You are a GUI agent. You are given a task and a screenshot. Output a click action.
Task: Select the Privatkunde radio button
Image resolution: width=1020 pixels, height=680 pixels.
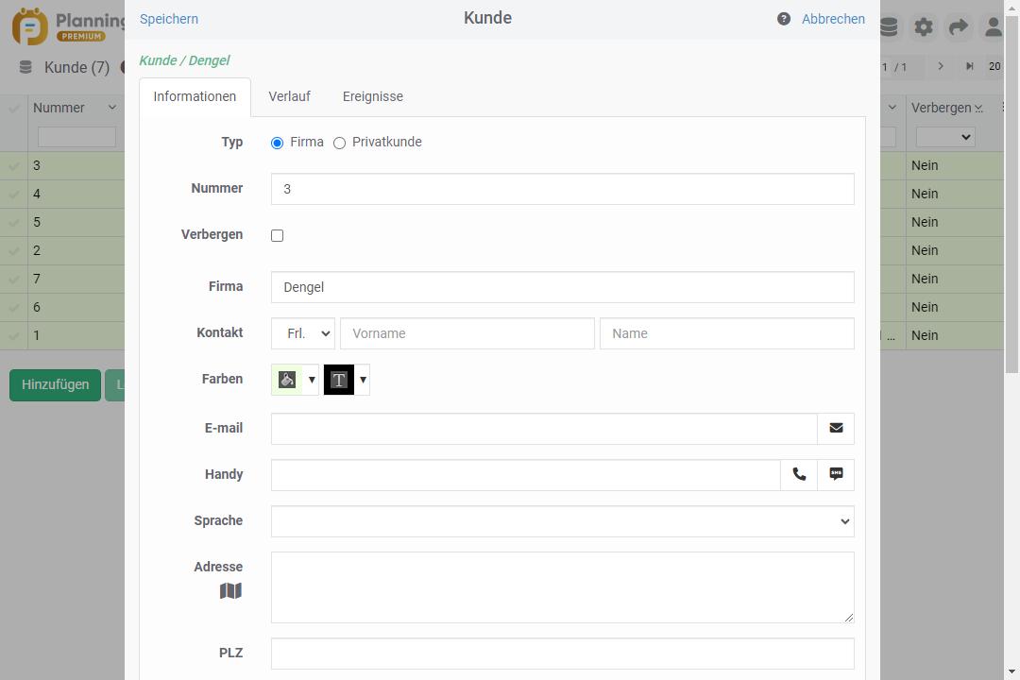339,143
